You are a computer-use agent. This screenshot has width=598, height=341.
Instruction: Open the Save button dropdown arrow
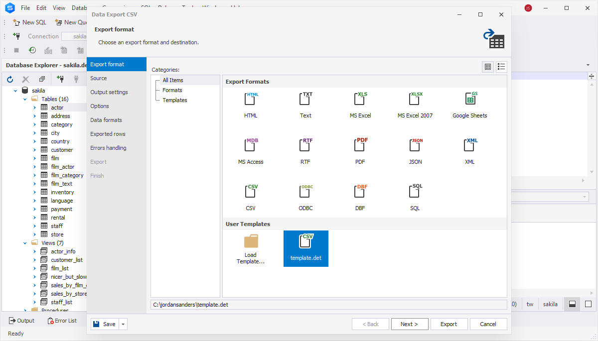(123, 324)
